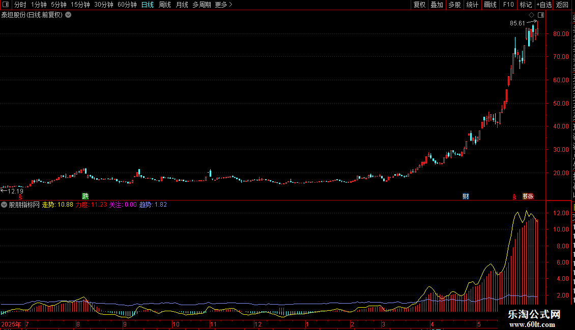Viewport: 575px width, 330px height.
Task: Select the 5分钟 period
Action: coord(59,5)
